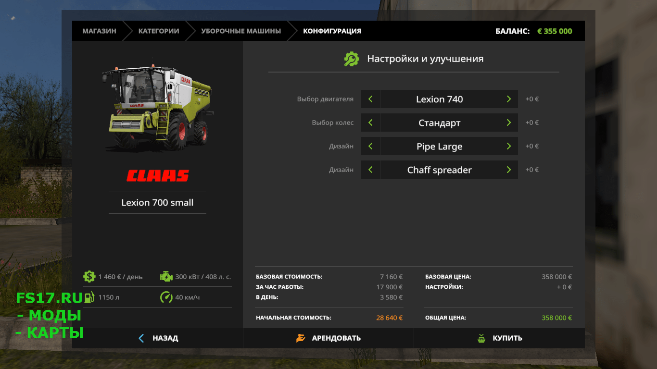657x369 pixels.
Task: Click the engine power icon
Action: point(165,276)
